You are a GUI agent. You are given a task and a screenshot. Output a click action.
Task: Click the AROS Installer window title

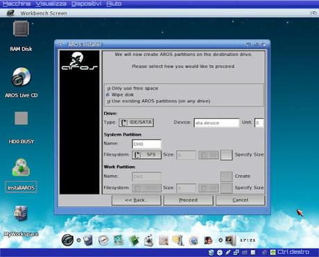click(85, 44)
